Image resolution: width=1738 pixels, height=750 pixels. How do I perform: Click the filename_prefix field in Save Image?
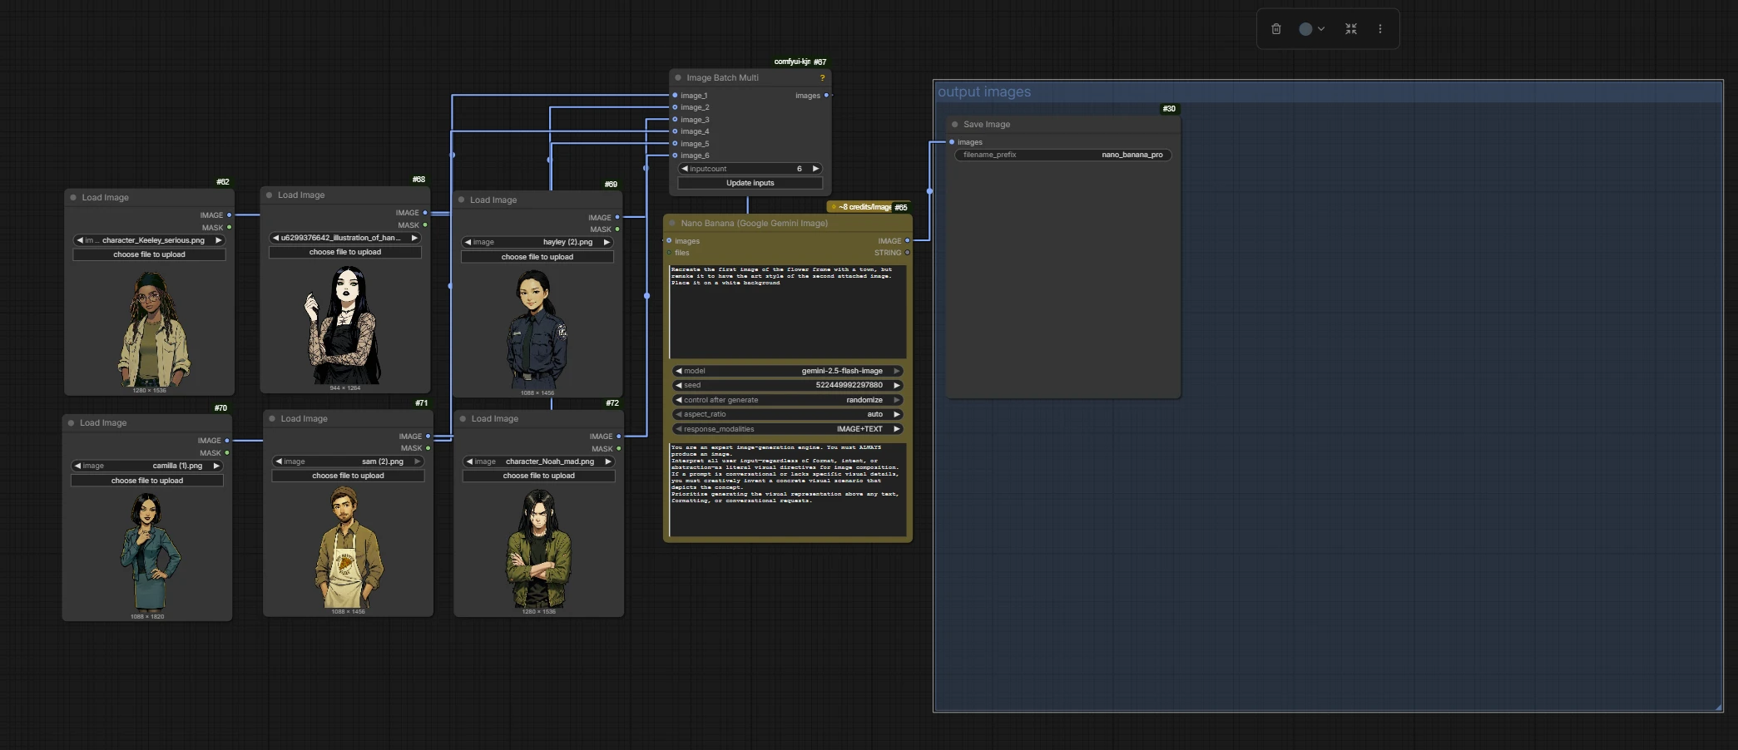(x=1062, y=155)
